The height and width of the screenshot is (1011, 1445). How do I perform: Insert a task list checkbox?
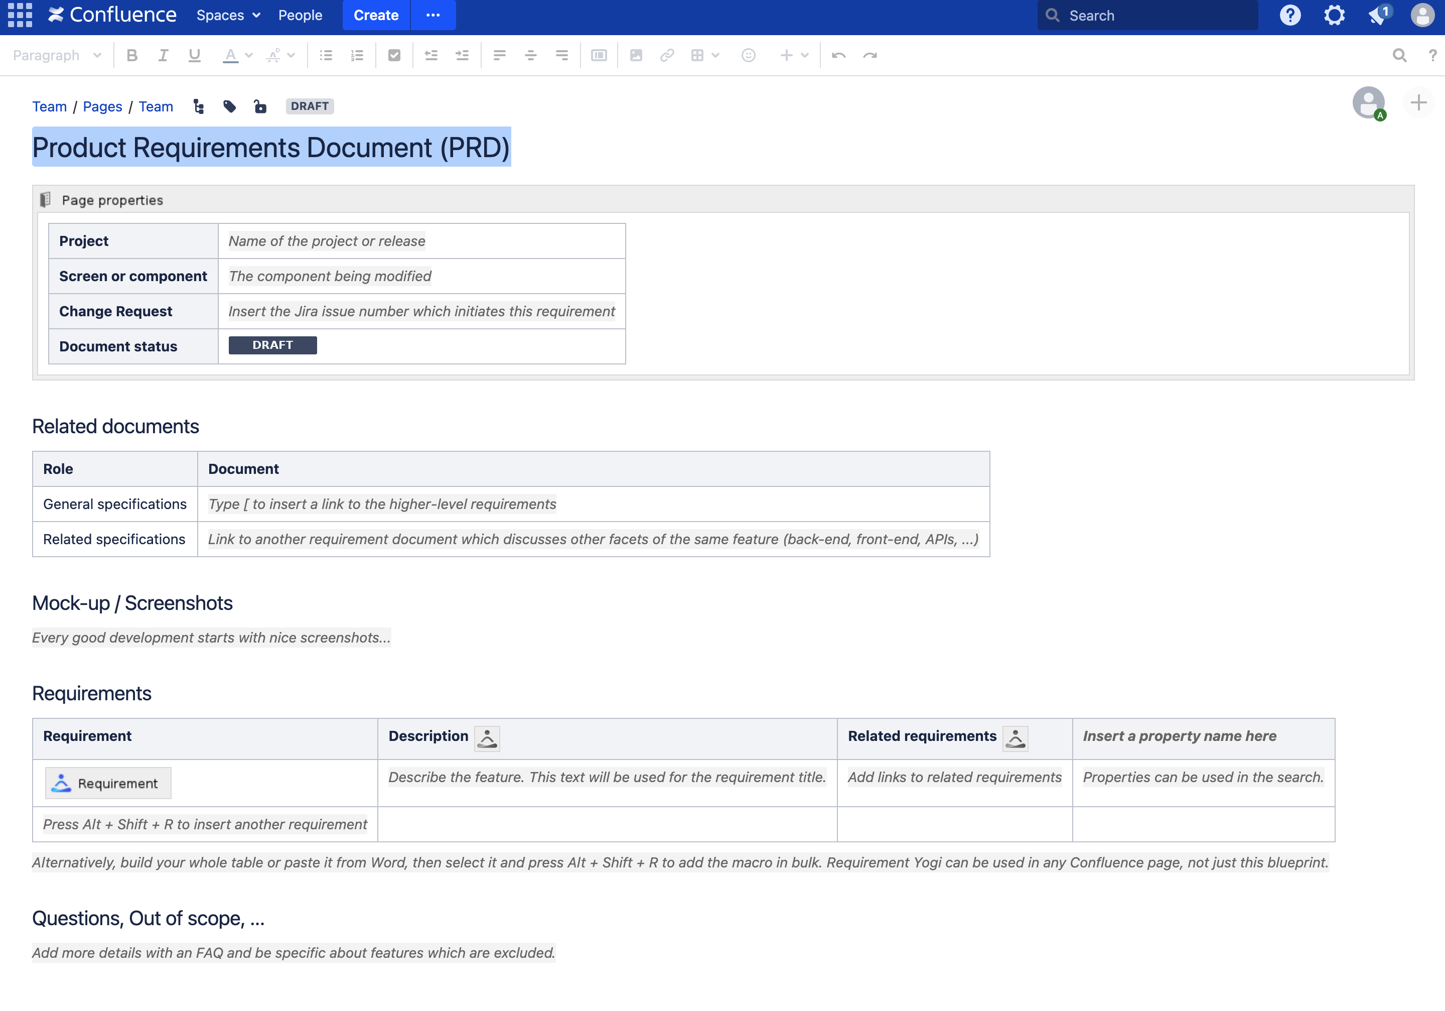(x=394, y=55)
